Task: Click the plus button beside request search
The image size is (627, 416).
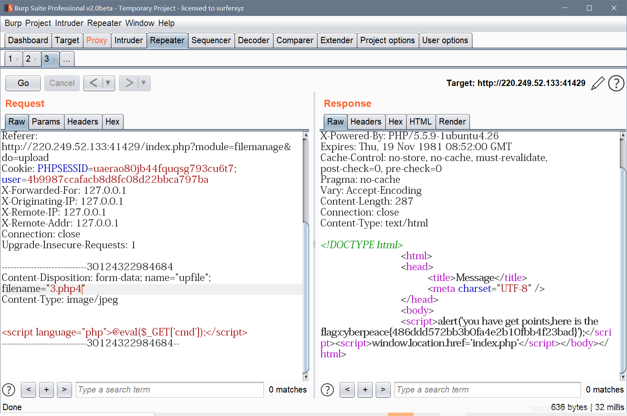Action: (46, 390)
